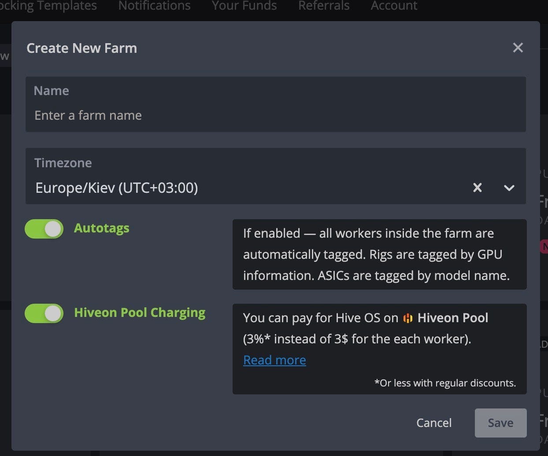Viewport: 548px width, 456px height.
Task: Click the Hiveon Pool logo icon
Action: [408, 318]
